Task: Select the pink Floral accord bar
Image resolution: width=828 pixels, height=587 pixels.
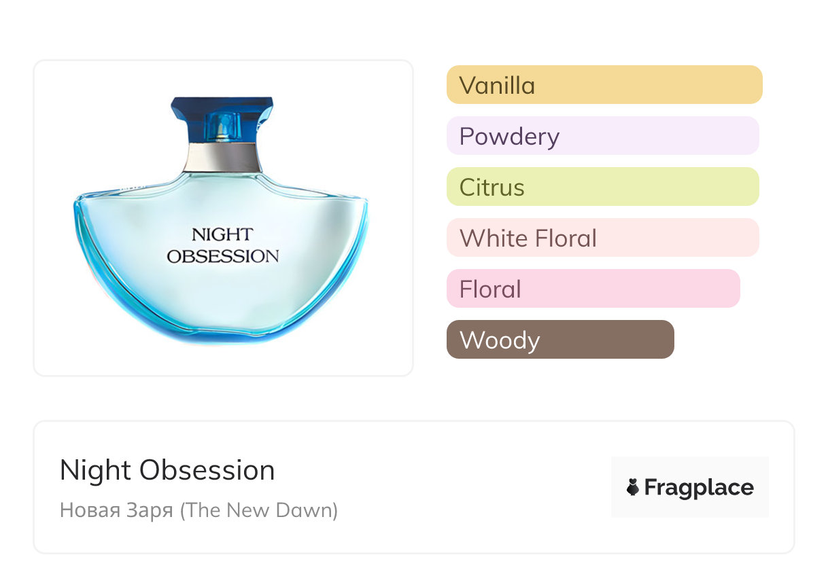Action: [593, 289]
